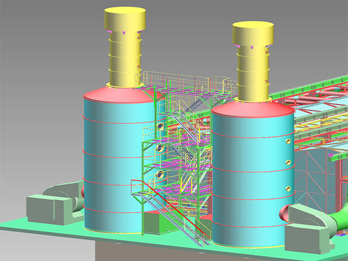
Task: Select the right yellow stack cap
Action: (x=253, y=33)
